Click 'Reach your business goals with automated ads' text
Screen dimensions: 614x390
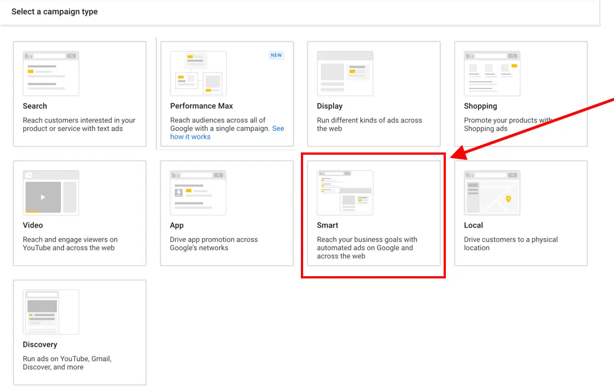367,247
